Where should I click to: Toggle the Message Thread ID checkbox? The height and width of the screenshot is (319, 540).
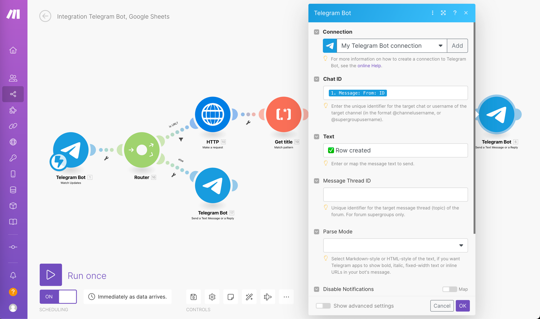point(316,181)
